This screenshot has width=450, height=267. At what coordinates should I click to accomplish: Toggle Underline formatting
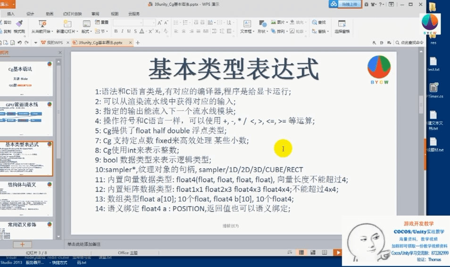point(129,31)
